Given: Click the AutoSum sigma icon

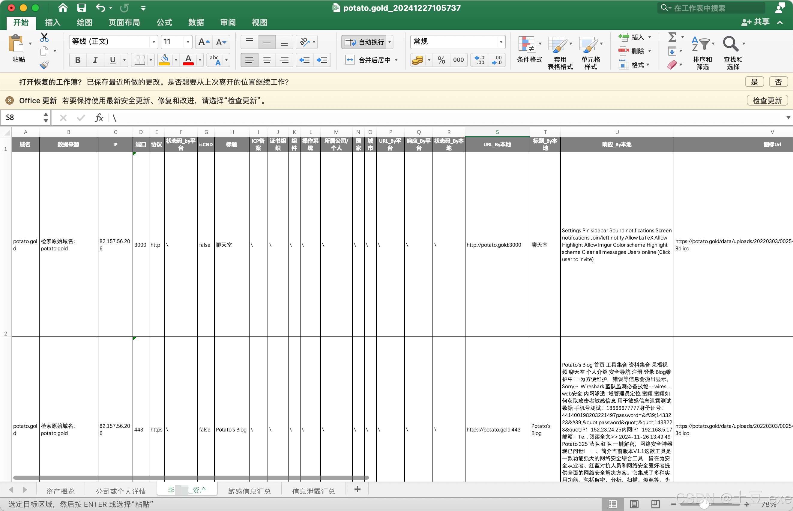Looking at the screenshot, I should 672,37.
